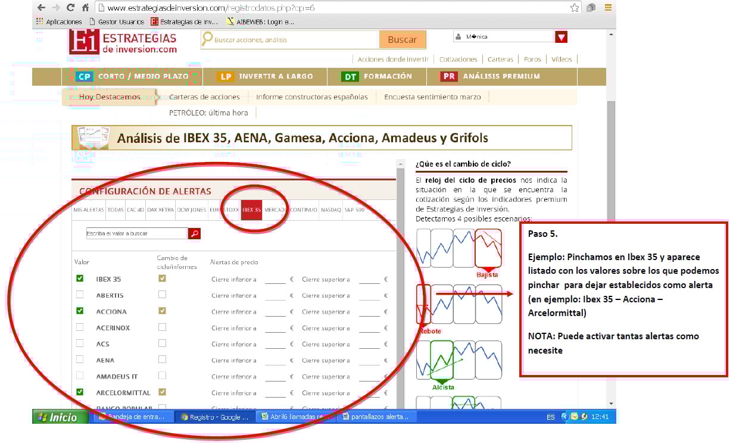Image resolution: width=733 pixels, height=447 pixels.
Task: Click the user name field showing Mónica
Action: coord(503,37)
